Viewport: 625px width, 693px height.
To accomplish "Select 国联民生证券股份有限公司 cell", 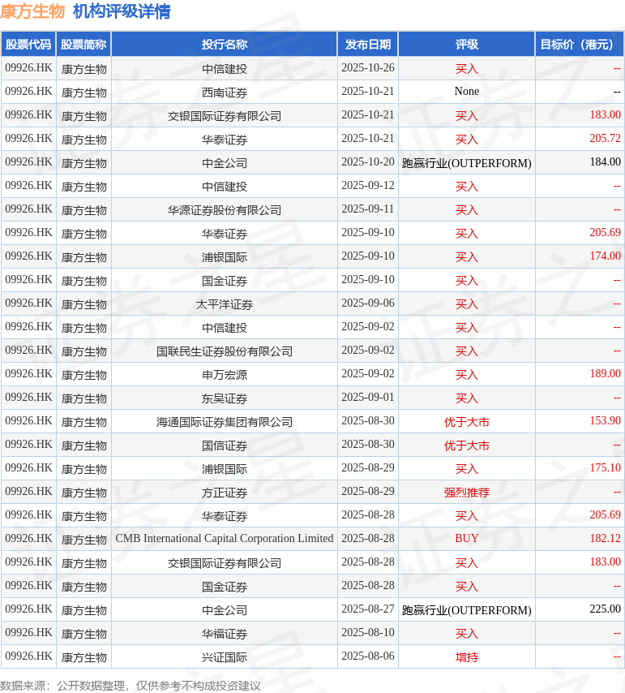I will (225, 351).
